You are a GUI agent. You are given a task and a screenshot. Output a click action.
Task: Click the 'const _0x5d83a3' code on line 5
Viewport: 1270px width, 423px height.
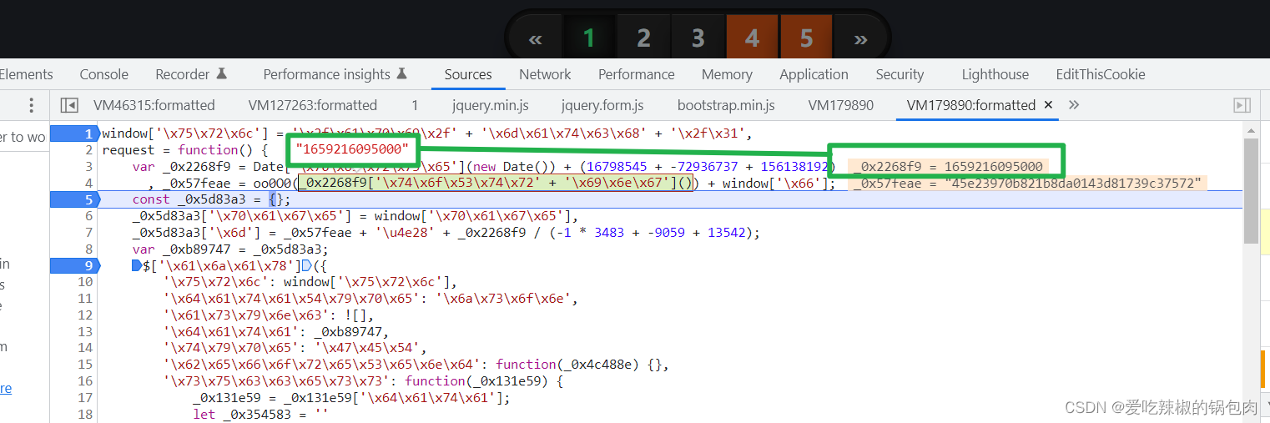coord(190,199)
